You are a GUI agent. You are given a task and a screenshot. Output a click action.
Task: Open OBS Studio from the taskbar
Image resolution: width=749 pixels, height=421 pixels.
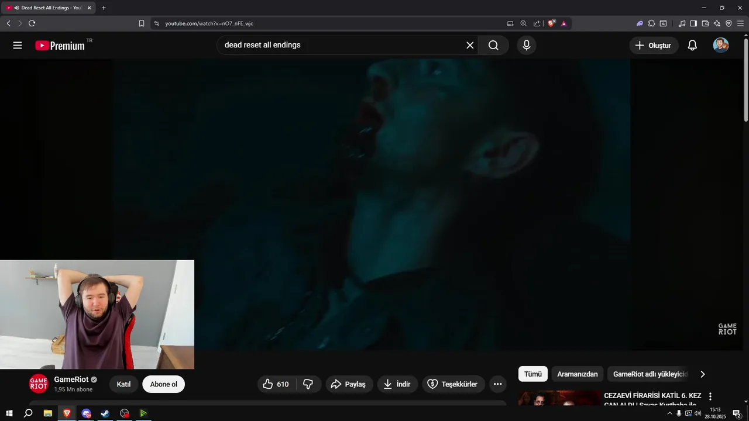click(x=125, y=413)
